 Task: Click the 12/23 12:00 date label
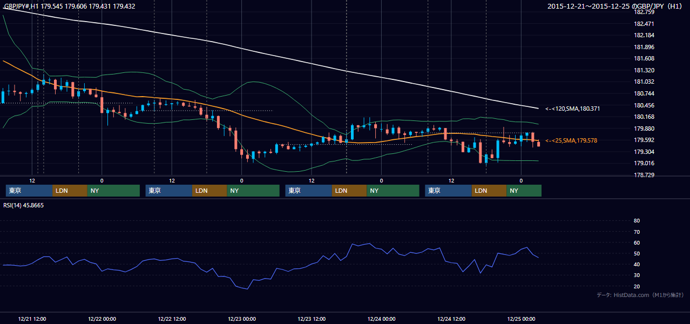coord(312,319)
